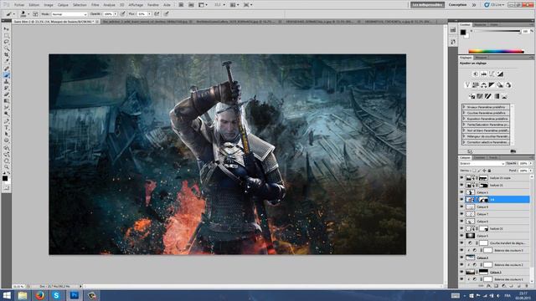Open Firefox from the taskbar
This screenshot has height=301, width=536.
[39, 295]
